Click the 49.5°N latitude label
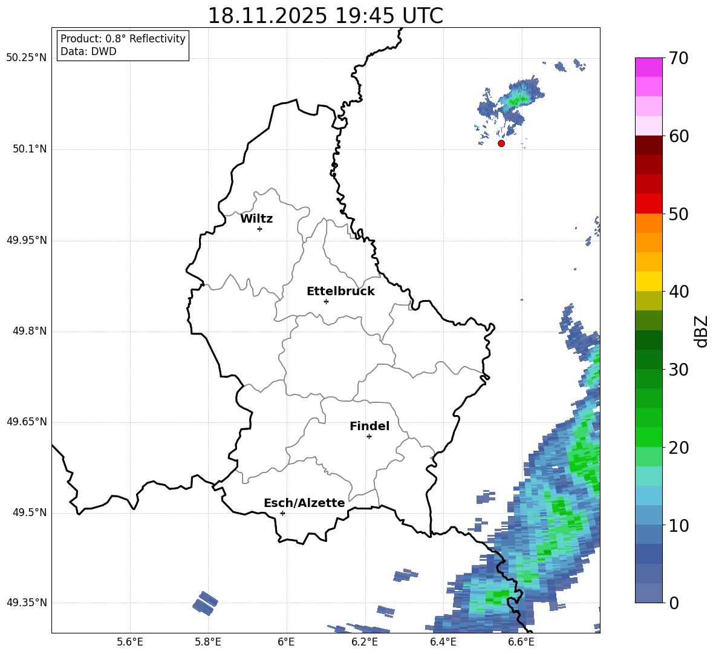 click(30, 512)
